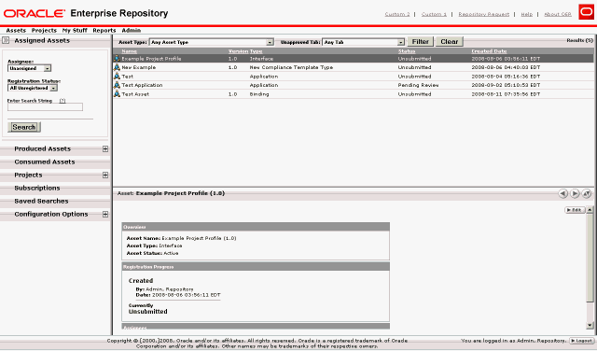Open the Unapproved Tab dropdown
Viewport: 597px width, 351px height.
tap(363, 42)
